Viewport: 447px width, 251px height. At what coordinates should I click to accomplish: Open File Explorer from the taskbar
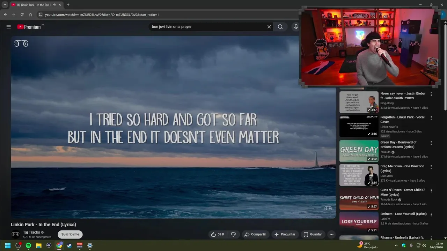pyautogui.click(x=38, y=245)
